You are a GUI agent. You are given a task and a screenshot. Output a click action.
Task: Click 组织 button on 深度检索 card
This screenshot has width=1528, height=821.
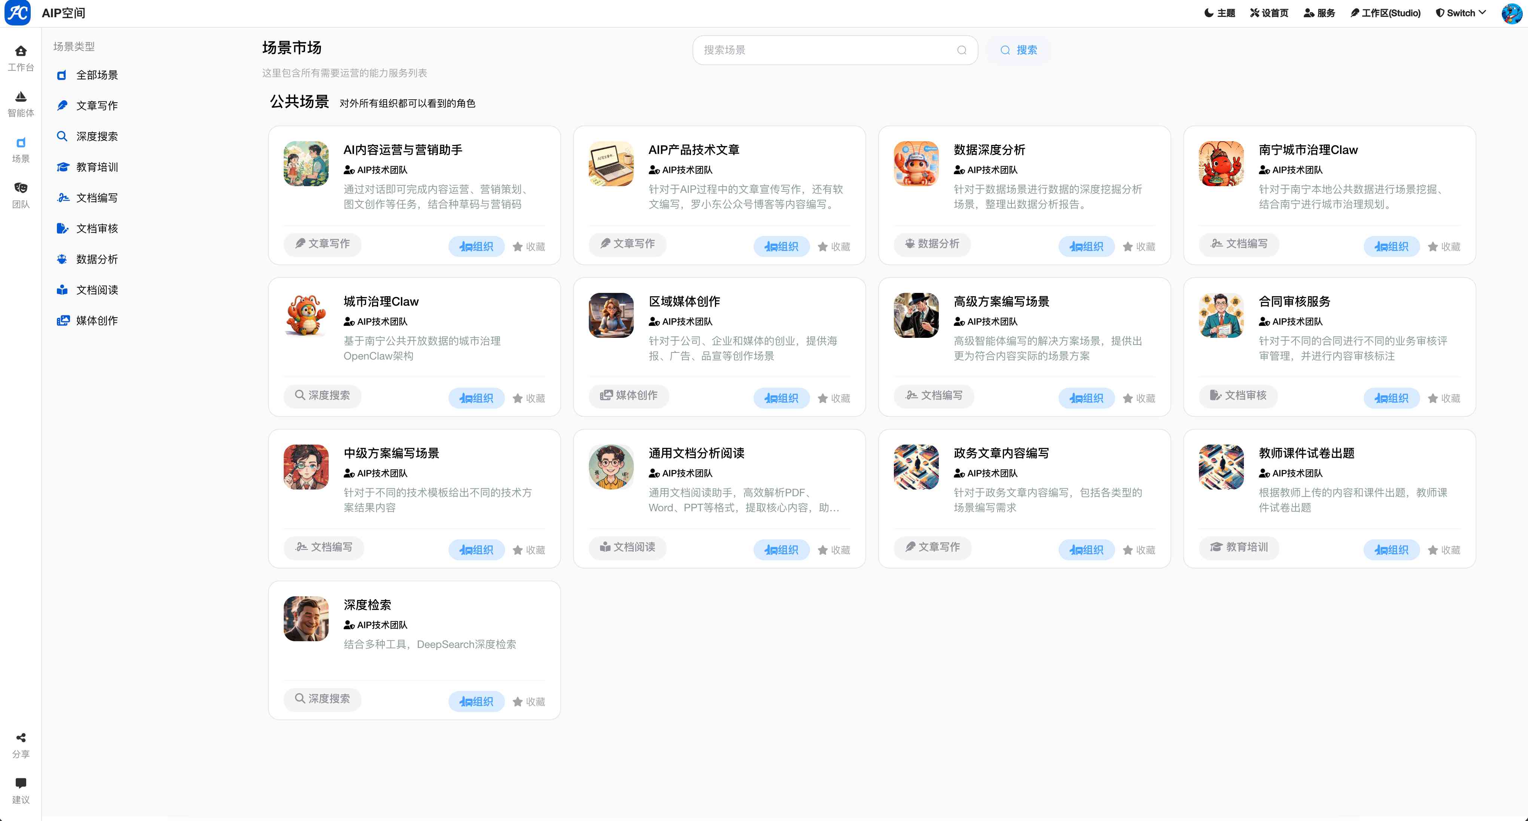tap(476, 702)
